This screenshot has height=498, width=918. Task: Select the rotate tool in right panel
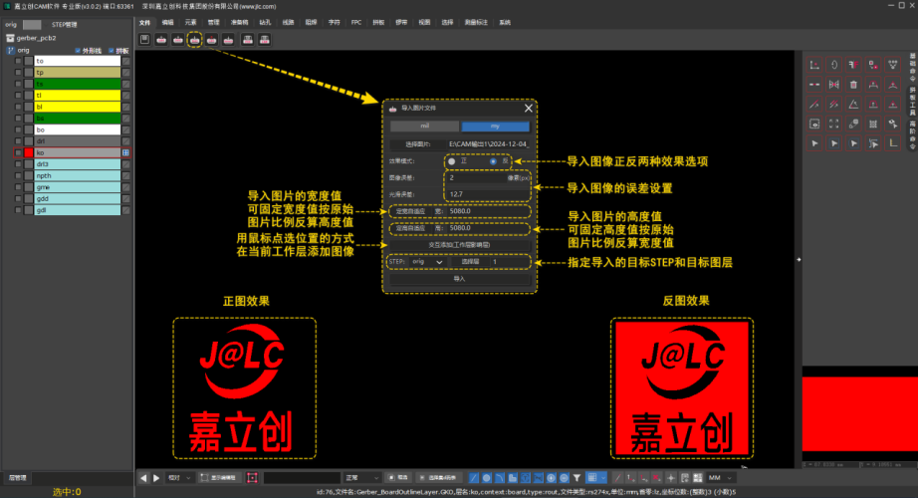(834, 65)
